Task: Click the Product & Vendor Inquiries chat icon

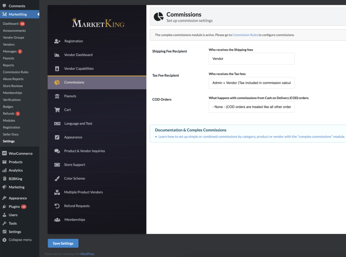Action: (x=57, y=151)
